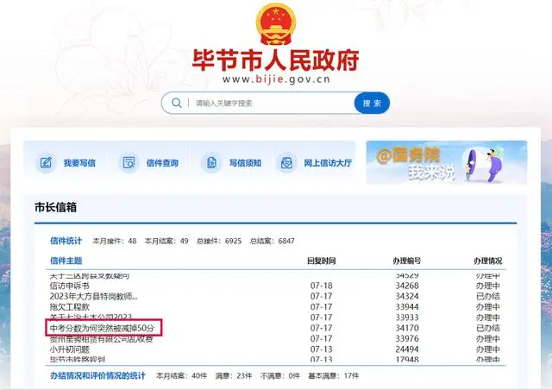The width and height of the screenshot is (552, 390).
Task: Open the 写信须知 link
Action: coord(245,163)
